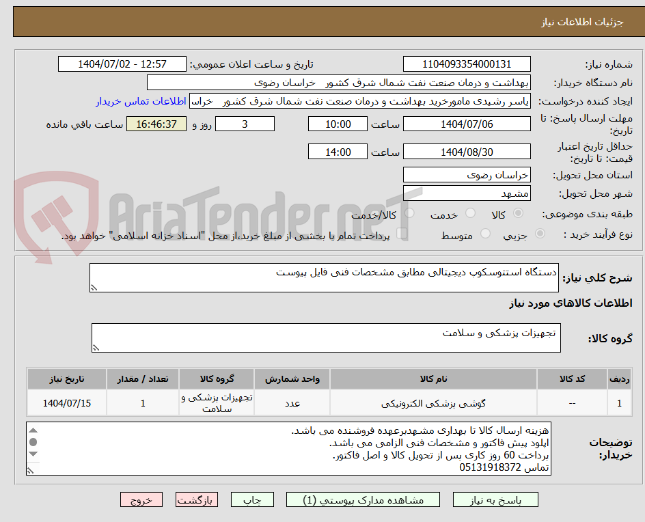Select the متوسط purchase type radio
Viewport: 645px width, 522px height.
coord(486,234)
